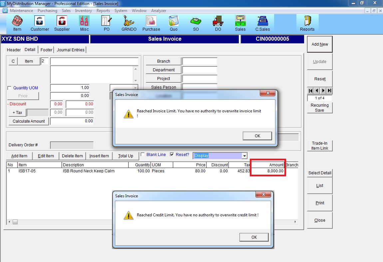
Task: Select the Purchase toolbar icon
Action: pyautogui.click(x=151, y=23)
